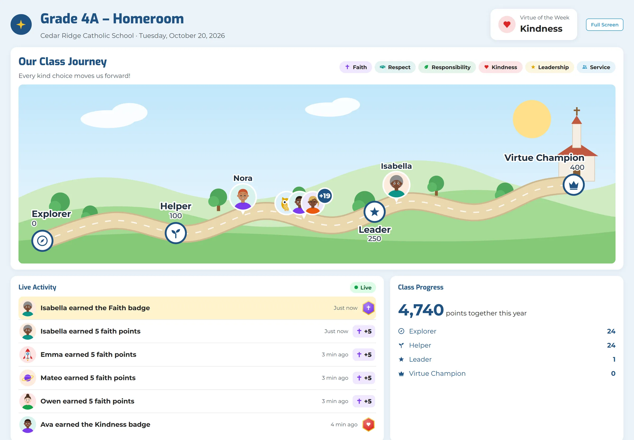634x440 pixels.
Task: Click the Live Activity heading
Action: point(37,287)
